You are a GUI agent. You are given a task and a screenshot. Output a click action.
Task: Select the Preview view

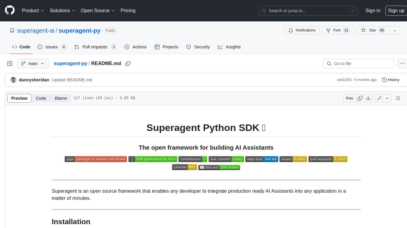[x=19, y=98]
